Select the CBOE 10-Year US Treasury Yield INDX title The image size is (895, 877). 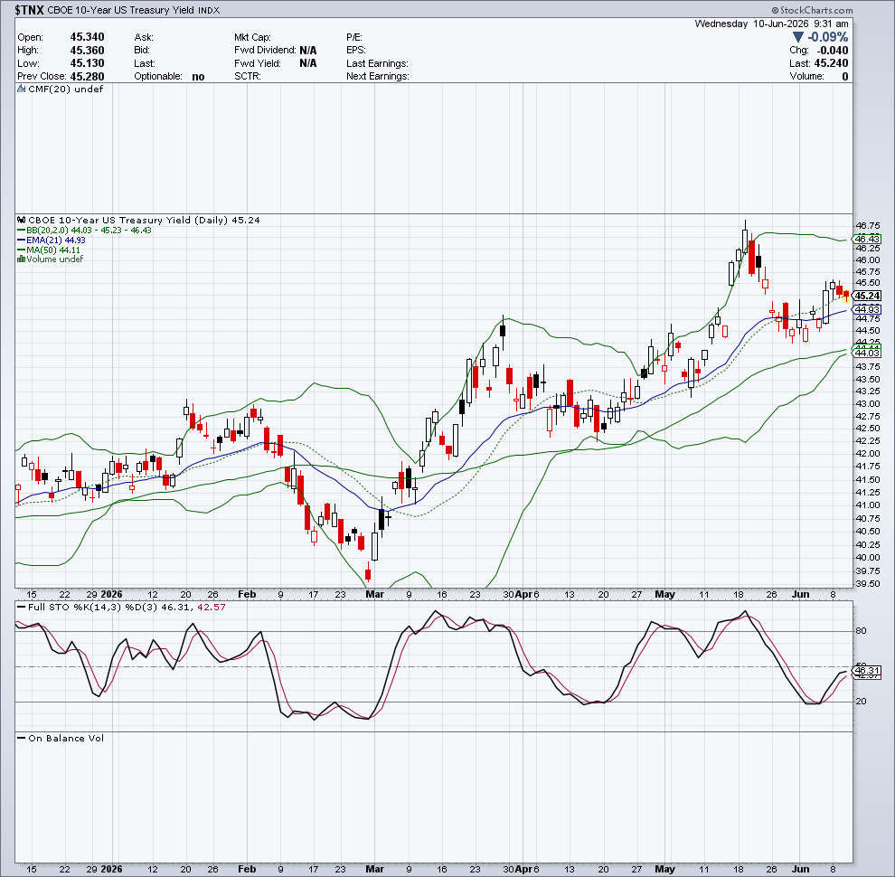tap(134, 10)
